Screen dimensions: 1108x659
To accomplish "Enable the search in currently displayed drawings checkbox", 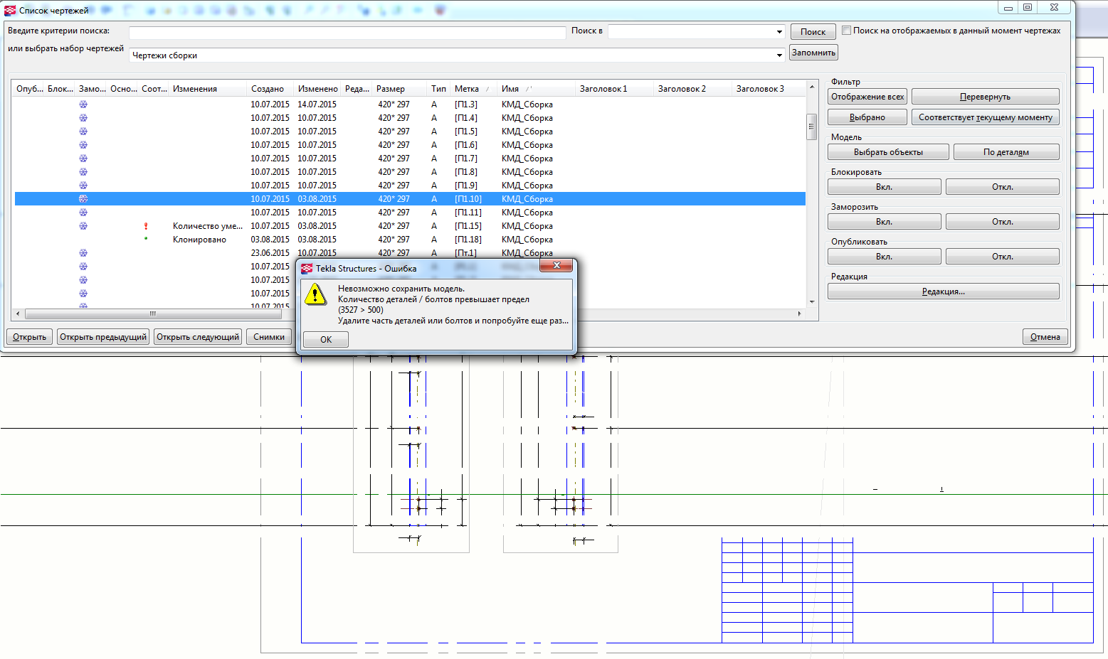I will [x=846, y=31].
